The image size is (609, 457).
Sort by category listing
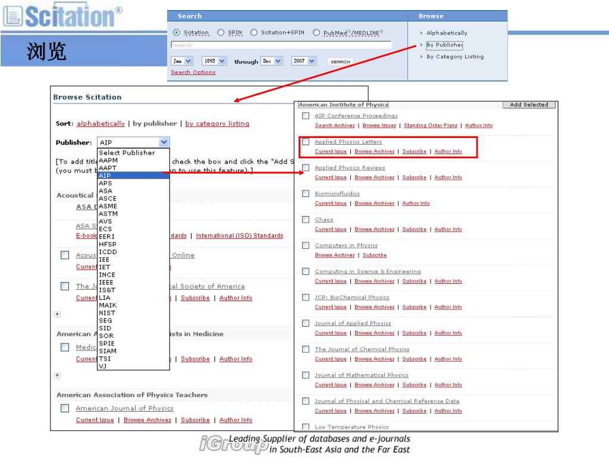tap(217, 124)
